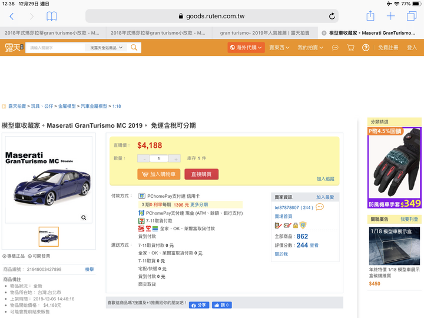Click 我要刊登 link
The width and height of the screenshot is (424, 318).
point(409,219)
